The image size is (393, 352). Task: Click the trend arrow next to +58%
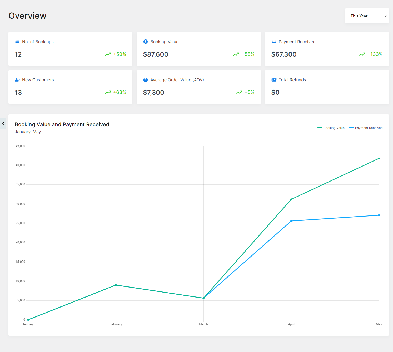point(236,54)
